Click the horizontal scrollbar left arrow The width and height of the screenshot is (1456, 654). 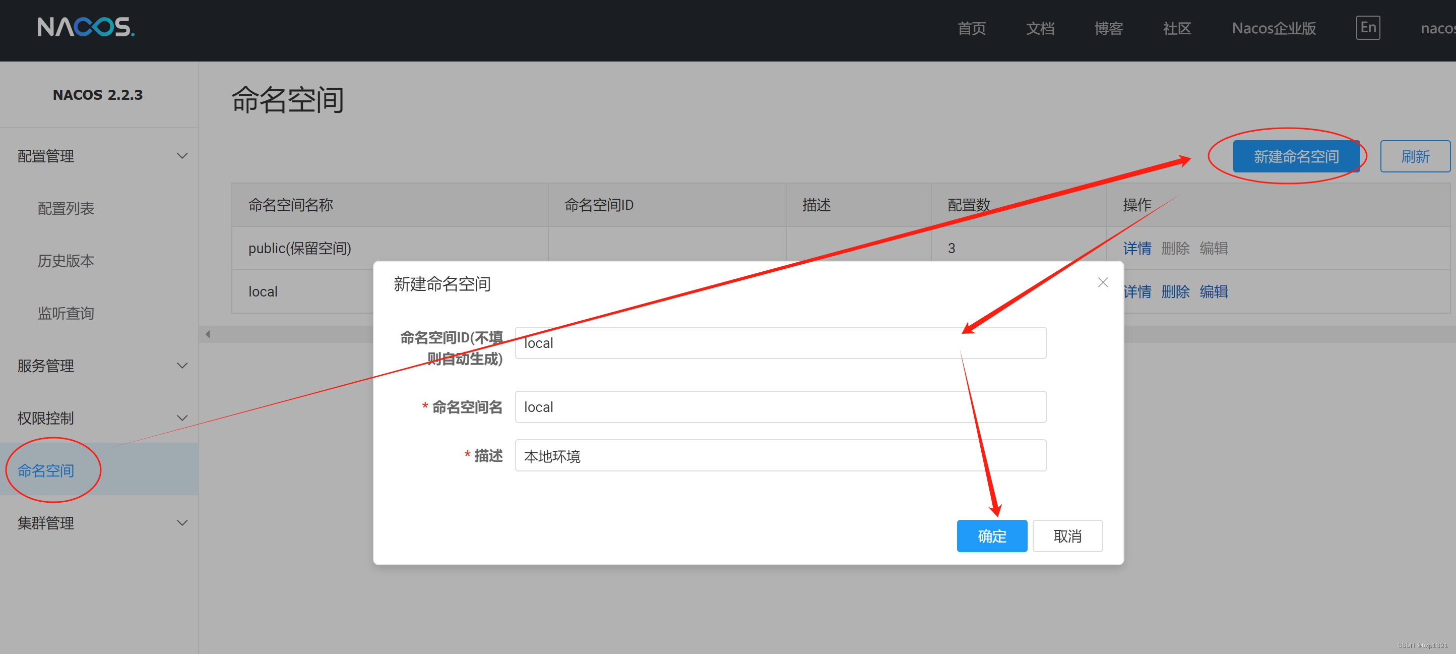coord(208,334)
